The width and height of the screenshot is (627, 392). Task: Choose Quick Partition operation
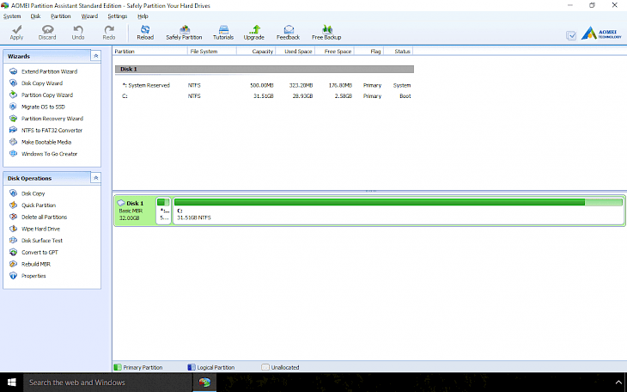[x=39, y=205]
